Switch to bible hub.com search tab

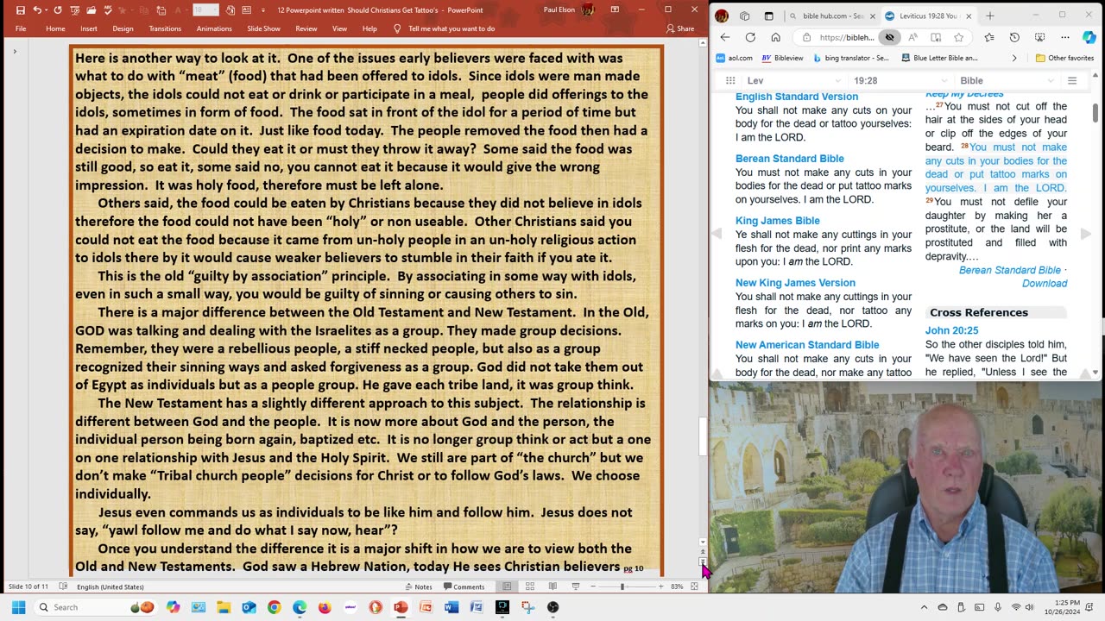click(x=830, y=16)
